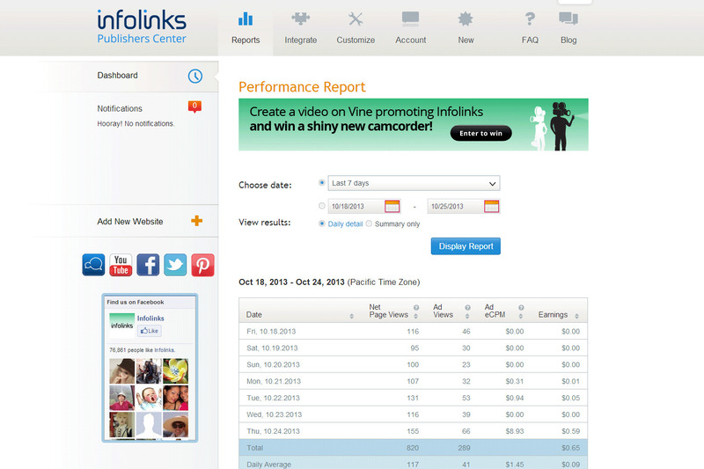Click the New starburst icon
Screen dimensions: 704x469
pyautogui.click(x=466, y=19)
